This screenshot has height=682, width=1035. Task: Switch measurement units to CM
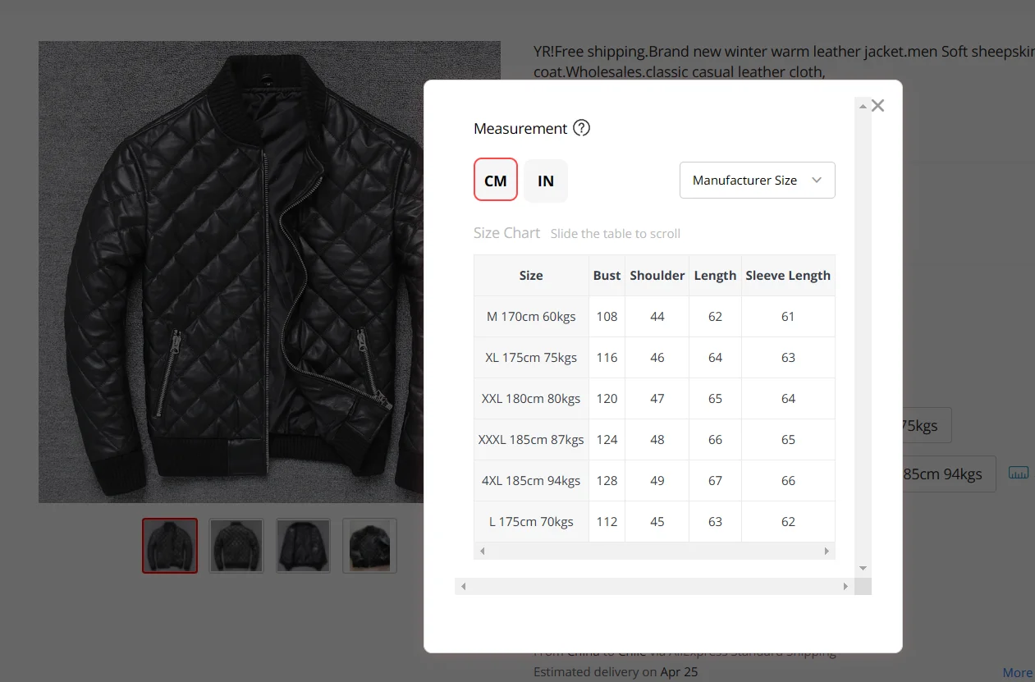pyautogui.click(x=496, y=180)
